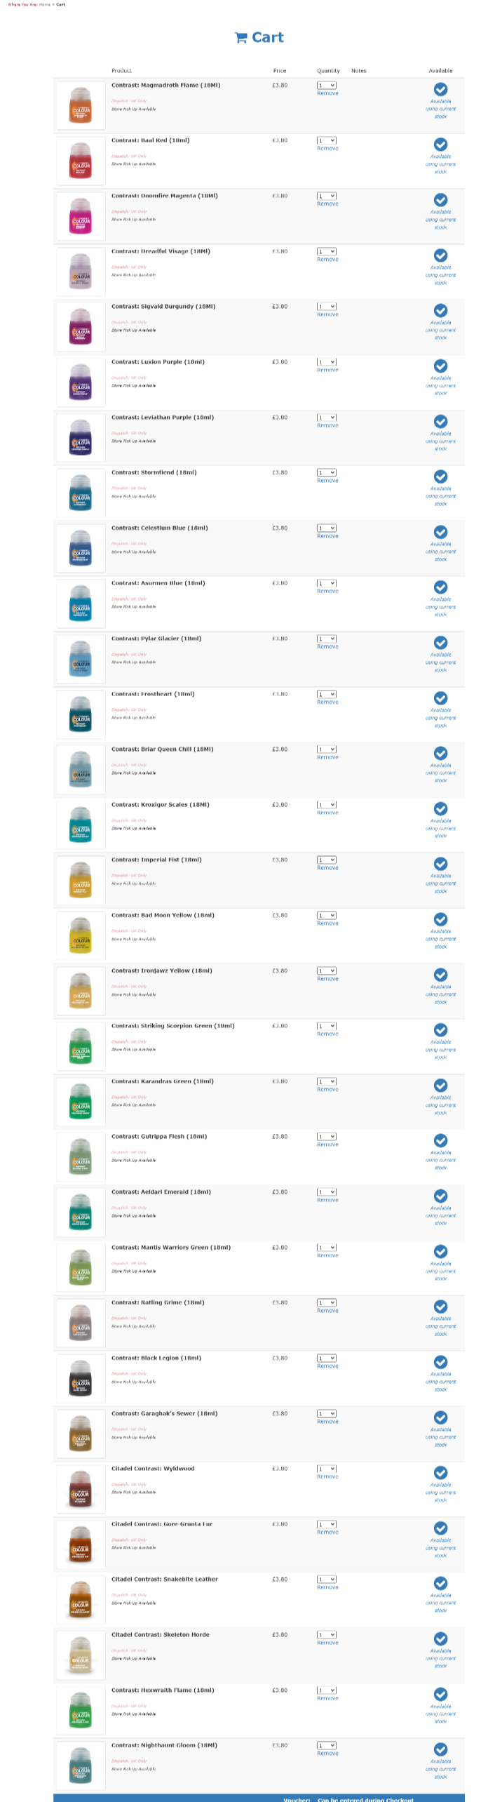Image resolution: width=488 pixels, height=1802 pixels.
Task: Click the availability checkmark for Bad Moon Yellow
Action: 440,919
